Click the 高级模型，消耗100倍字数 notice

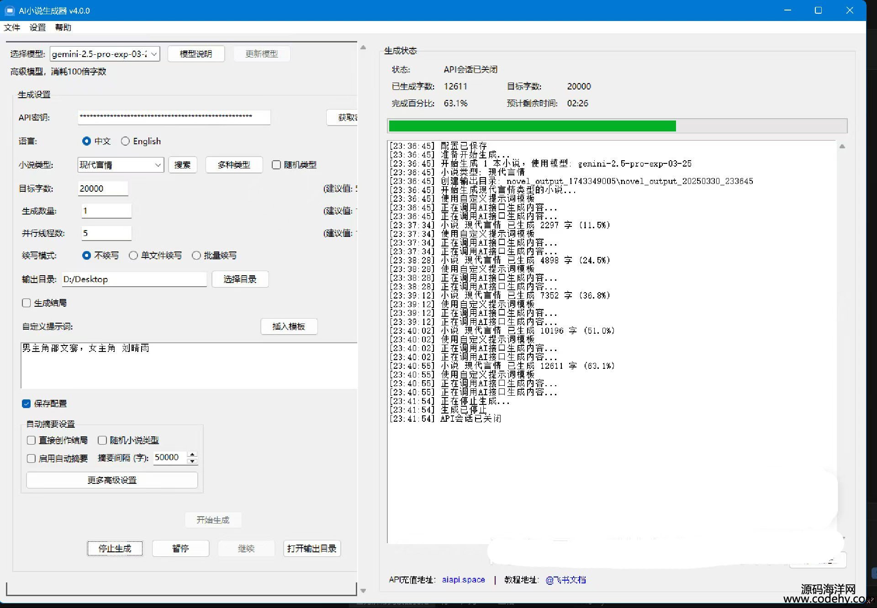(x=58, y=71)
